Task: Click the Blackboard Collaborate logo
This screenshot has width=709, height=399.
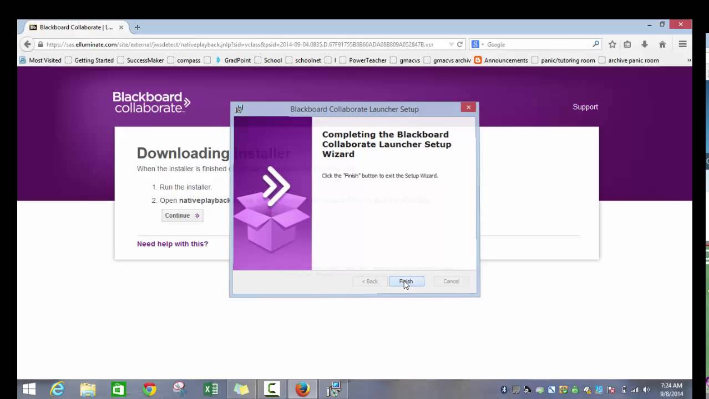Action: pos(151,103)
